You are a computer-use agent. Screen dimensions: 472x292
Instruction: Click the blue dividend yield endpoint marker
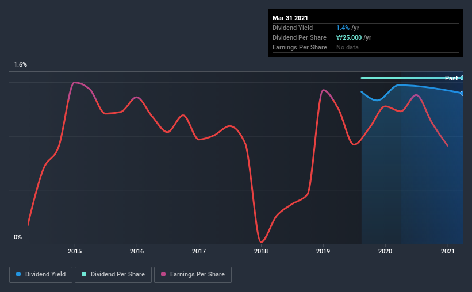click(462, 93)
